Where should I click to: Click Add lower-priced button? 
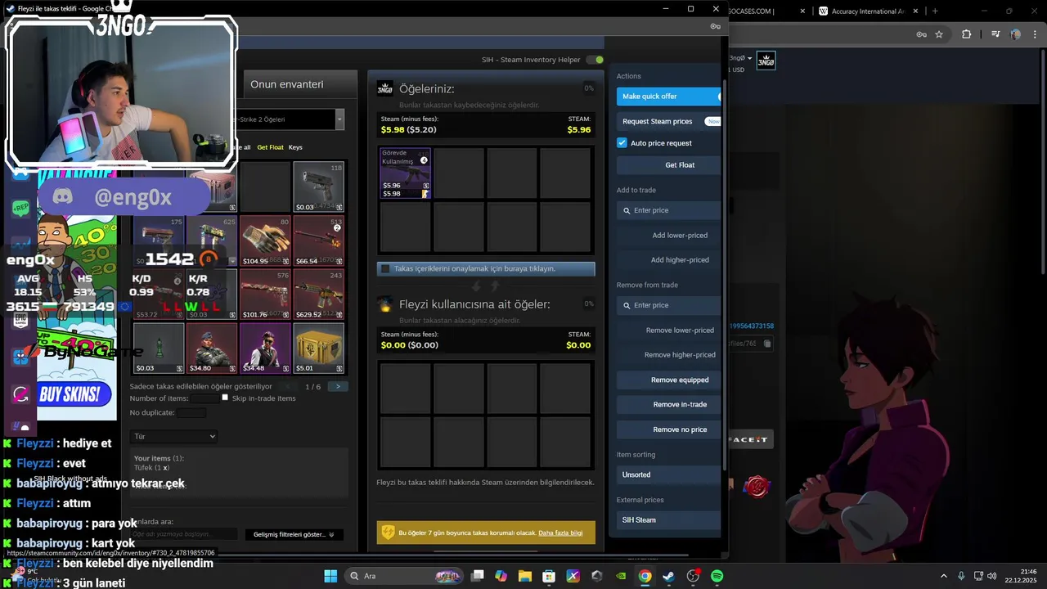tap(668, 236)
